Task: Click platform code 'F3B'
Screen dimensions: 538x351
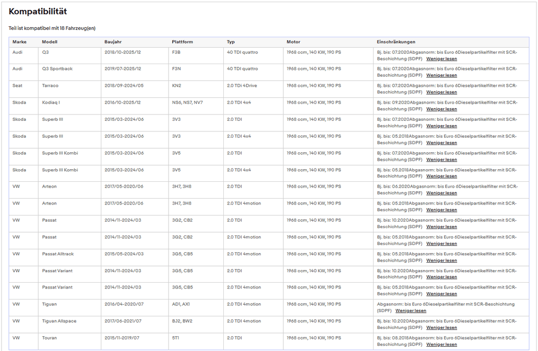Action: [176, 52]
